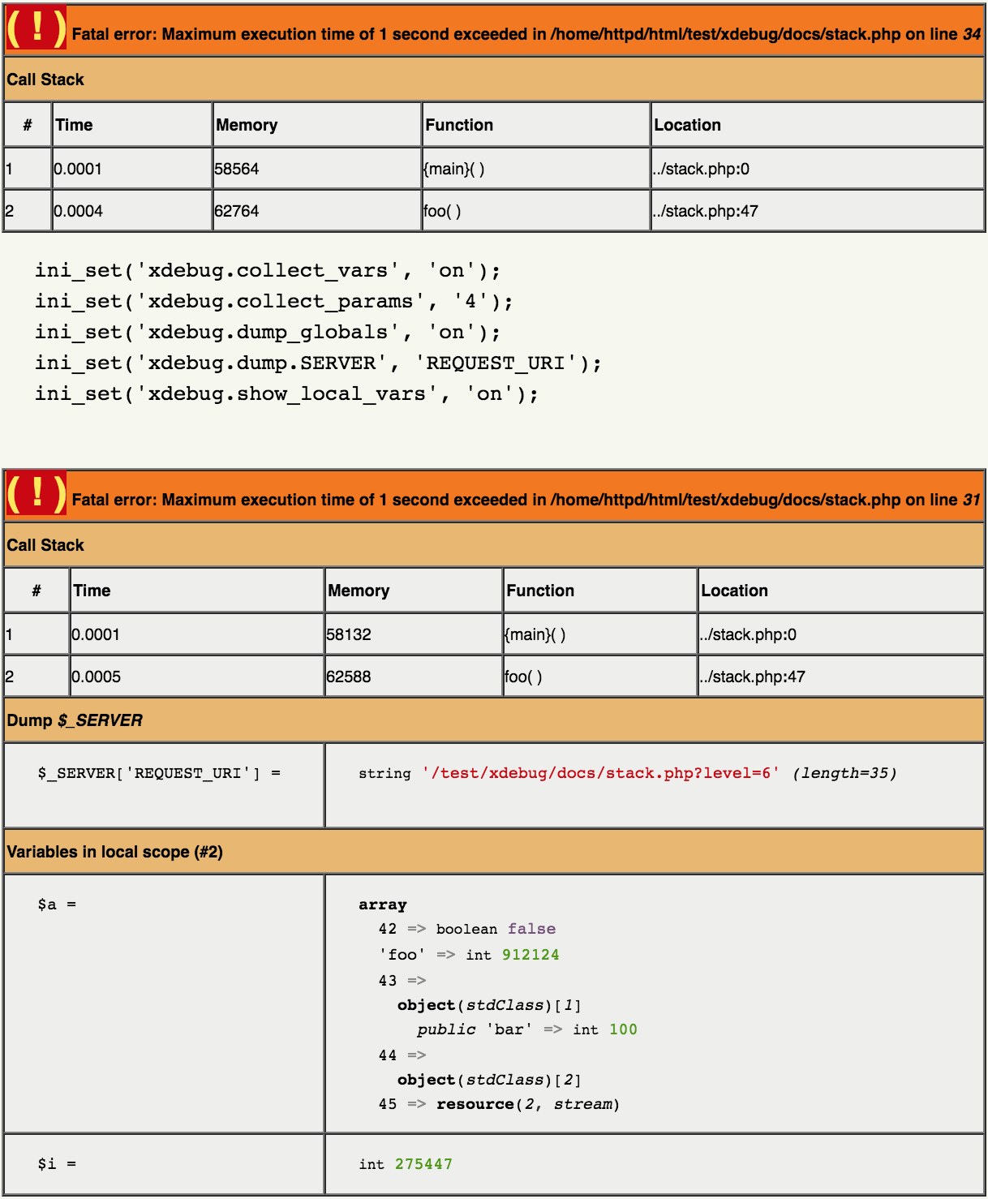Click the code line setting xdebug.dump_globals
The height and width of the screenshot is (1199, 988).
(268, 333)
